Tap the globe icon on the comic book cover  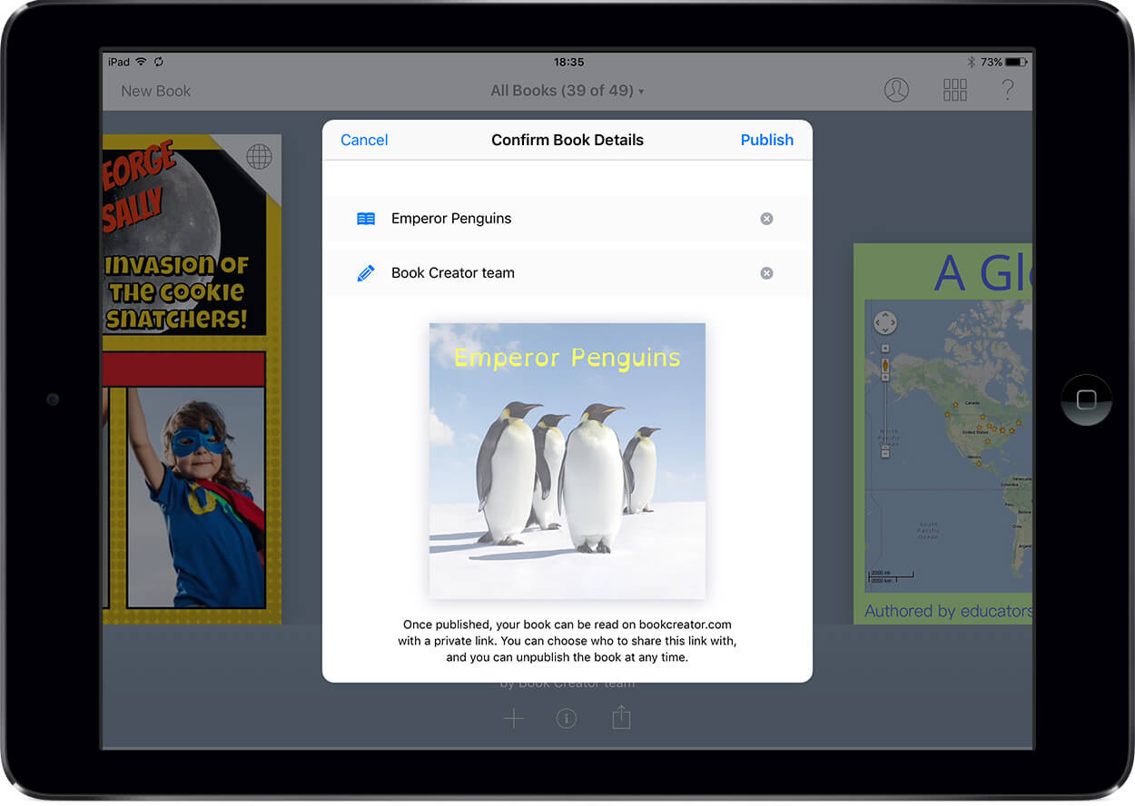[x=260, y=156]
